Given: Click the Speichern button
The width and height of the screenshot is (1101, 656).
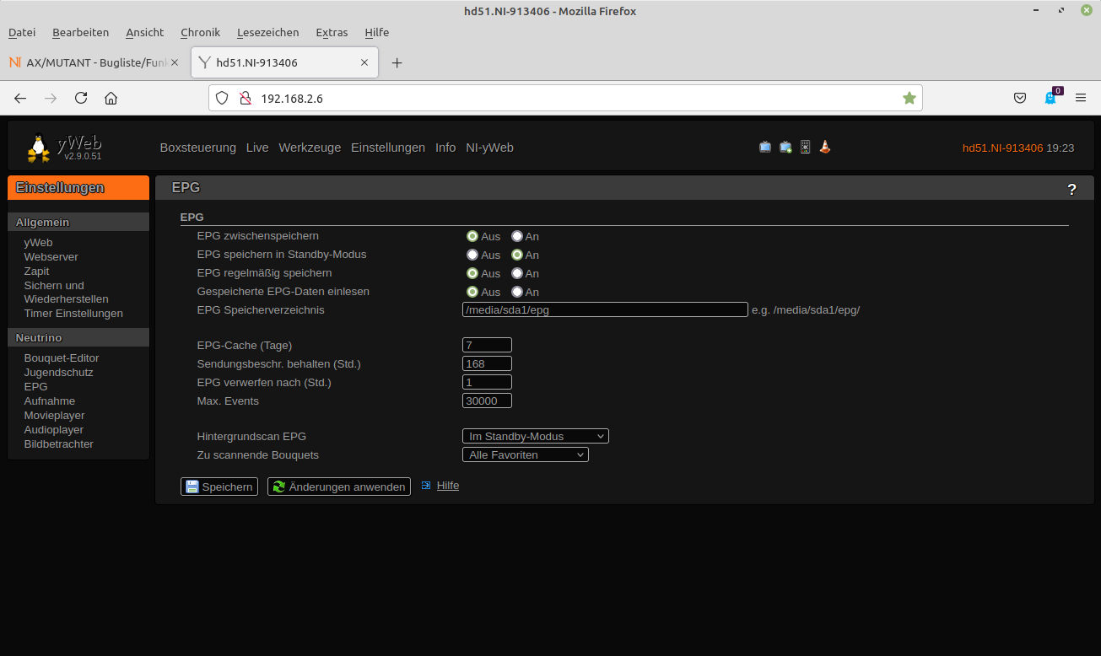Looking at the screenshot, I should click(x=219, y=487).
